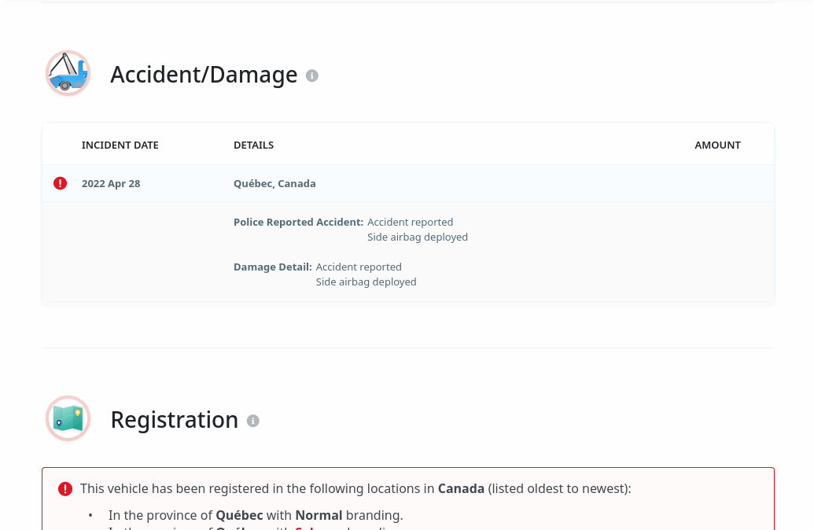The width and height of the screenshot is (814, 530).
Task: Click the bold Canada text in registration notice
Action: coord(461,489)
